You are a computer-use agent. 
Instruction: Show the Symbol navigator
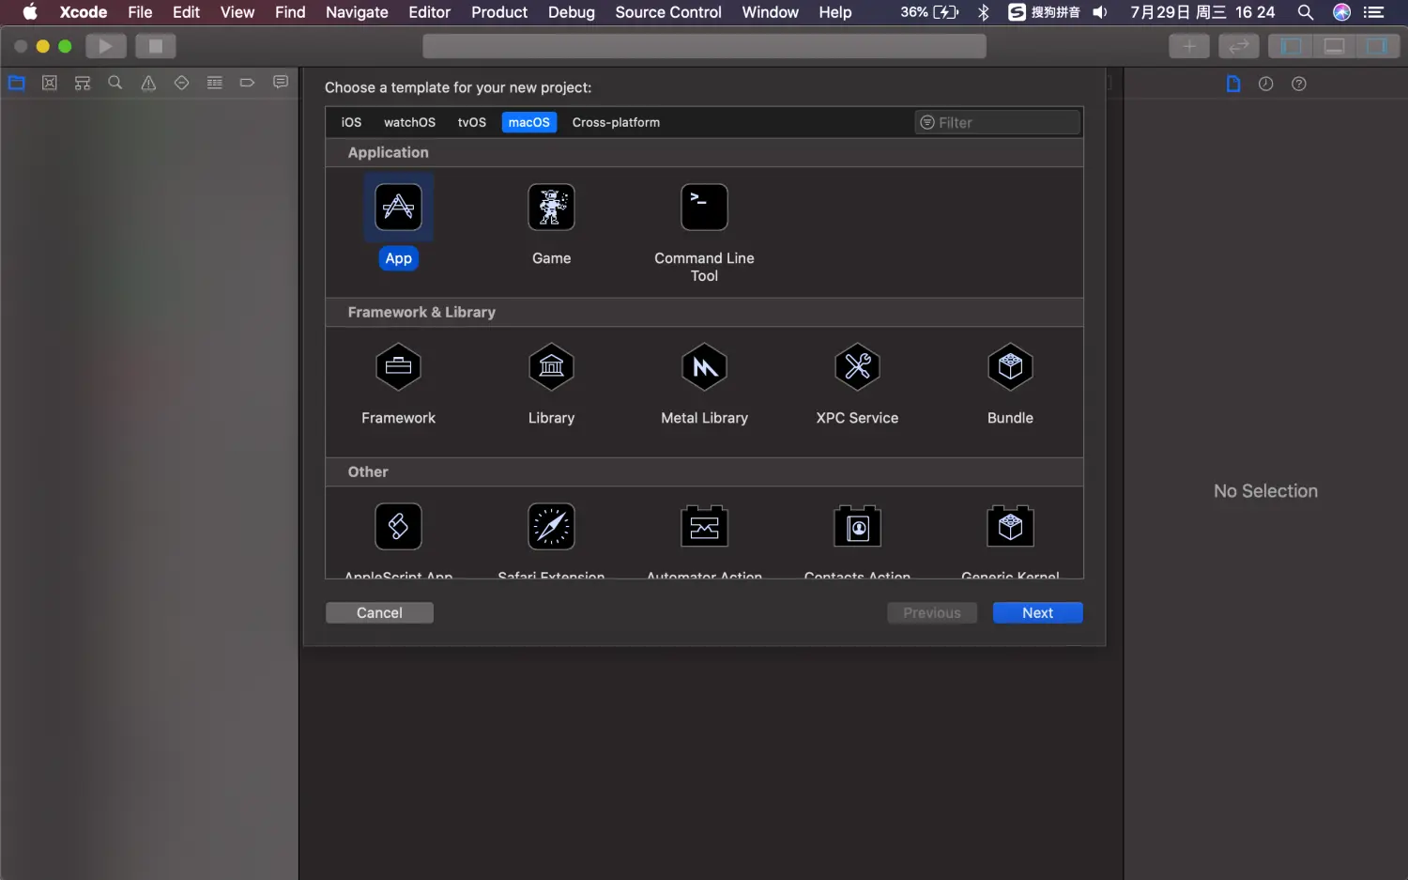tap(83, 83)
